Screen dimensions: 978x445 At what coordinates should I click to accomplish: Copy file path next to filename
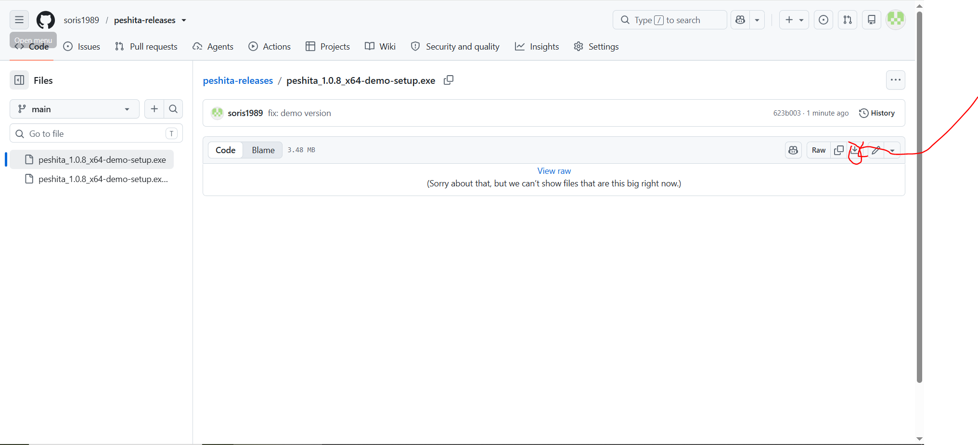click(x=448, y=80)
